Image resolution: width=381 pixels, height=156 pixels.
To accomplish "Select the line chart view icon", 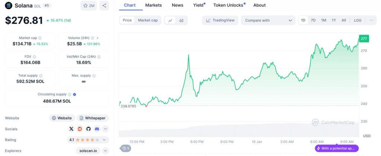I will (x=170, y=20).
